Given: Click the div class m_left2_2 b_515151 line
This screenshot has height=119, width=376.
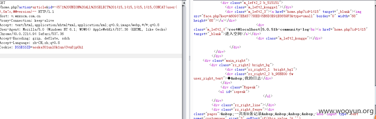Looking at the screenshot, I should tap(251, 3).
